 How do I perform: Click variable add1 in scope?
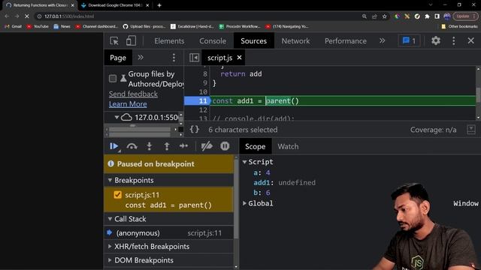coord(263,183)
